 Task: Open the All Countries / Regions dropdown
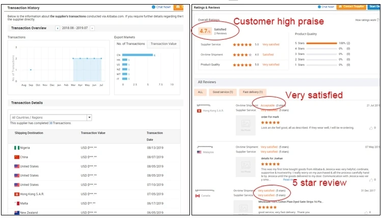click(51, 117)
